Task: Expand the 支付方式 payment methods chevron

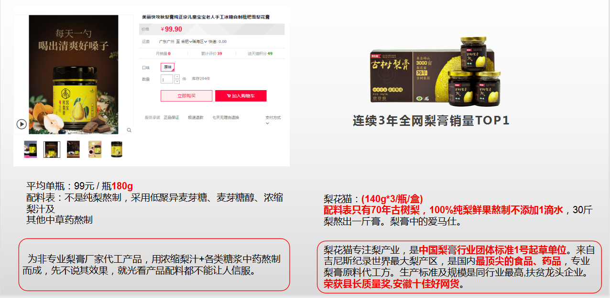Action: tap(267, 123)
